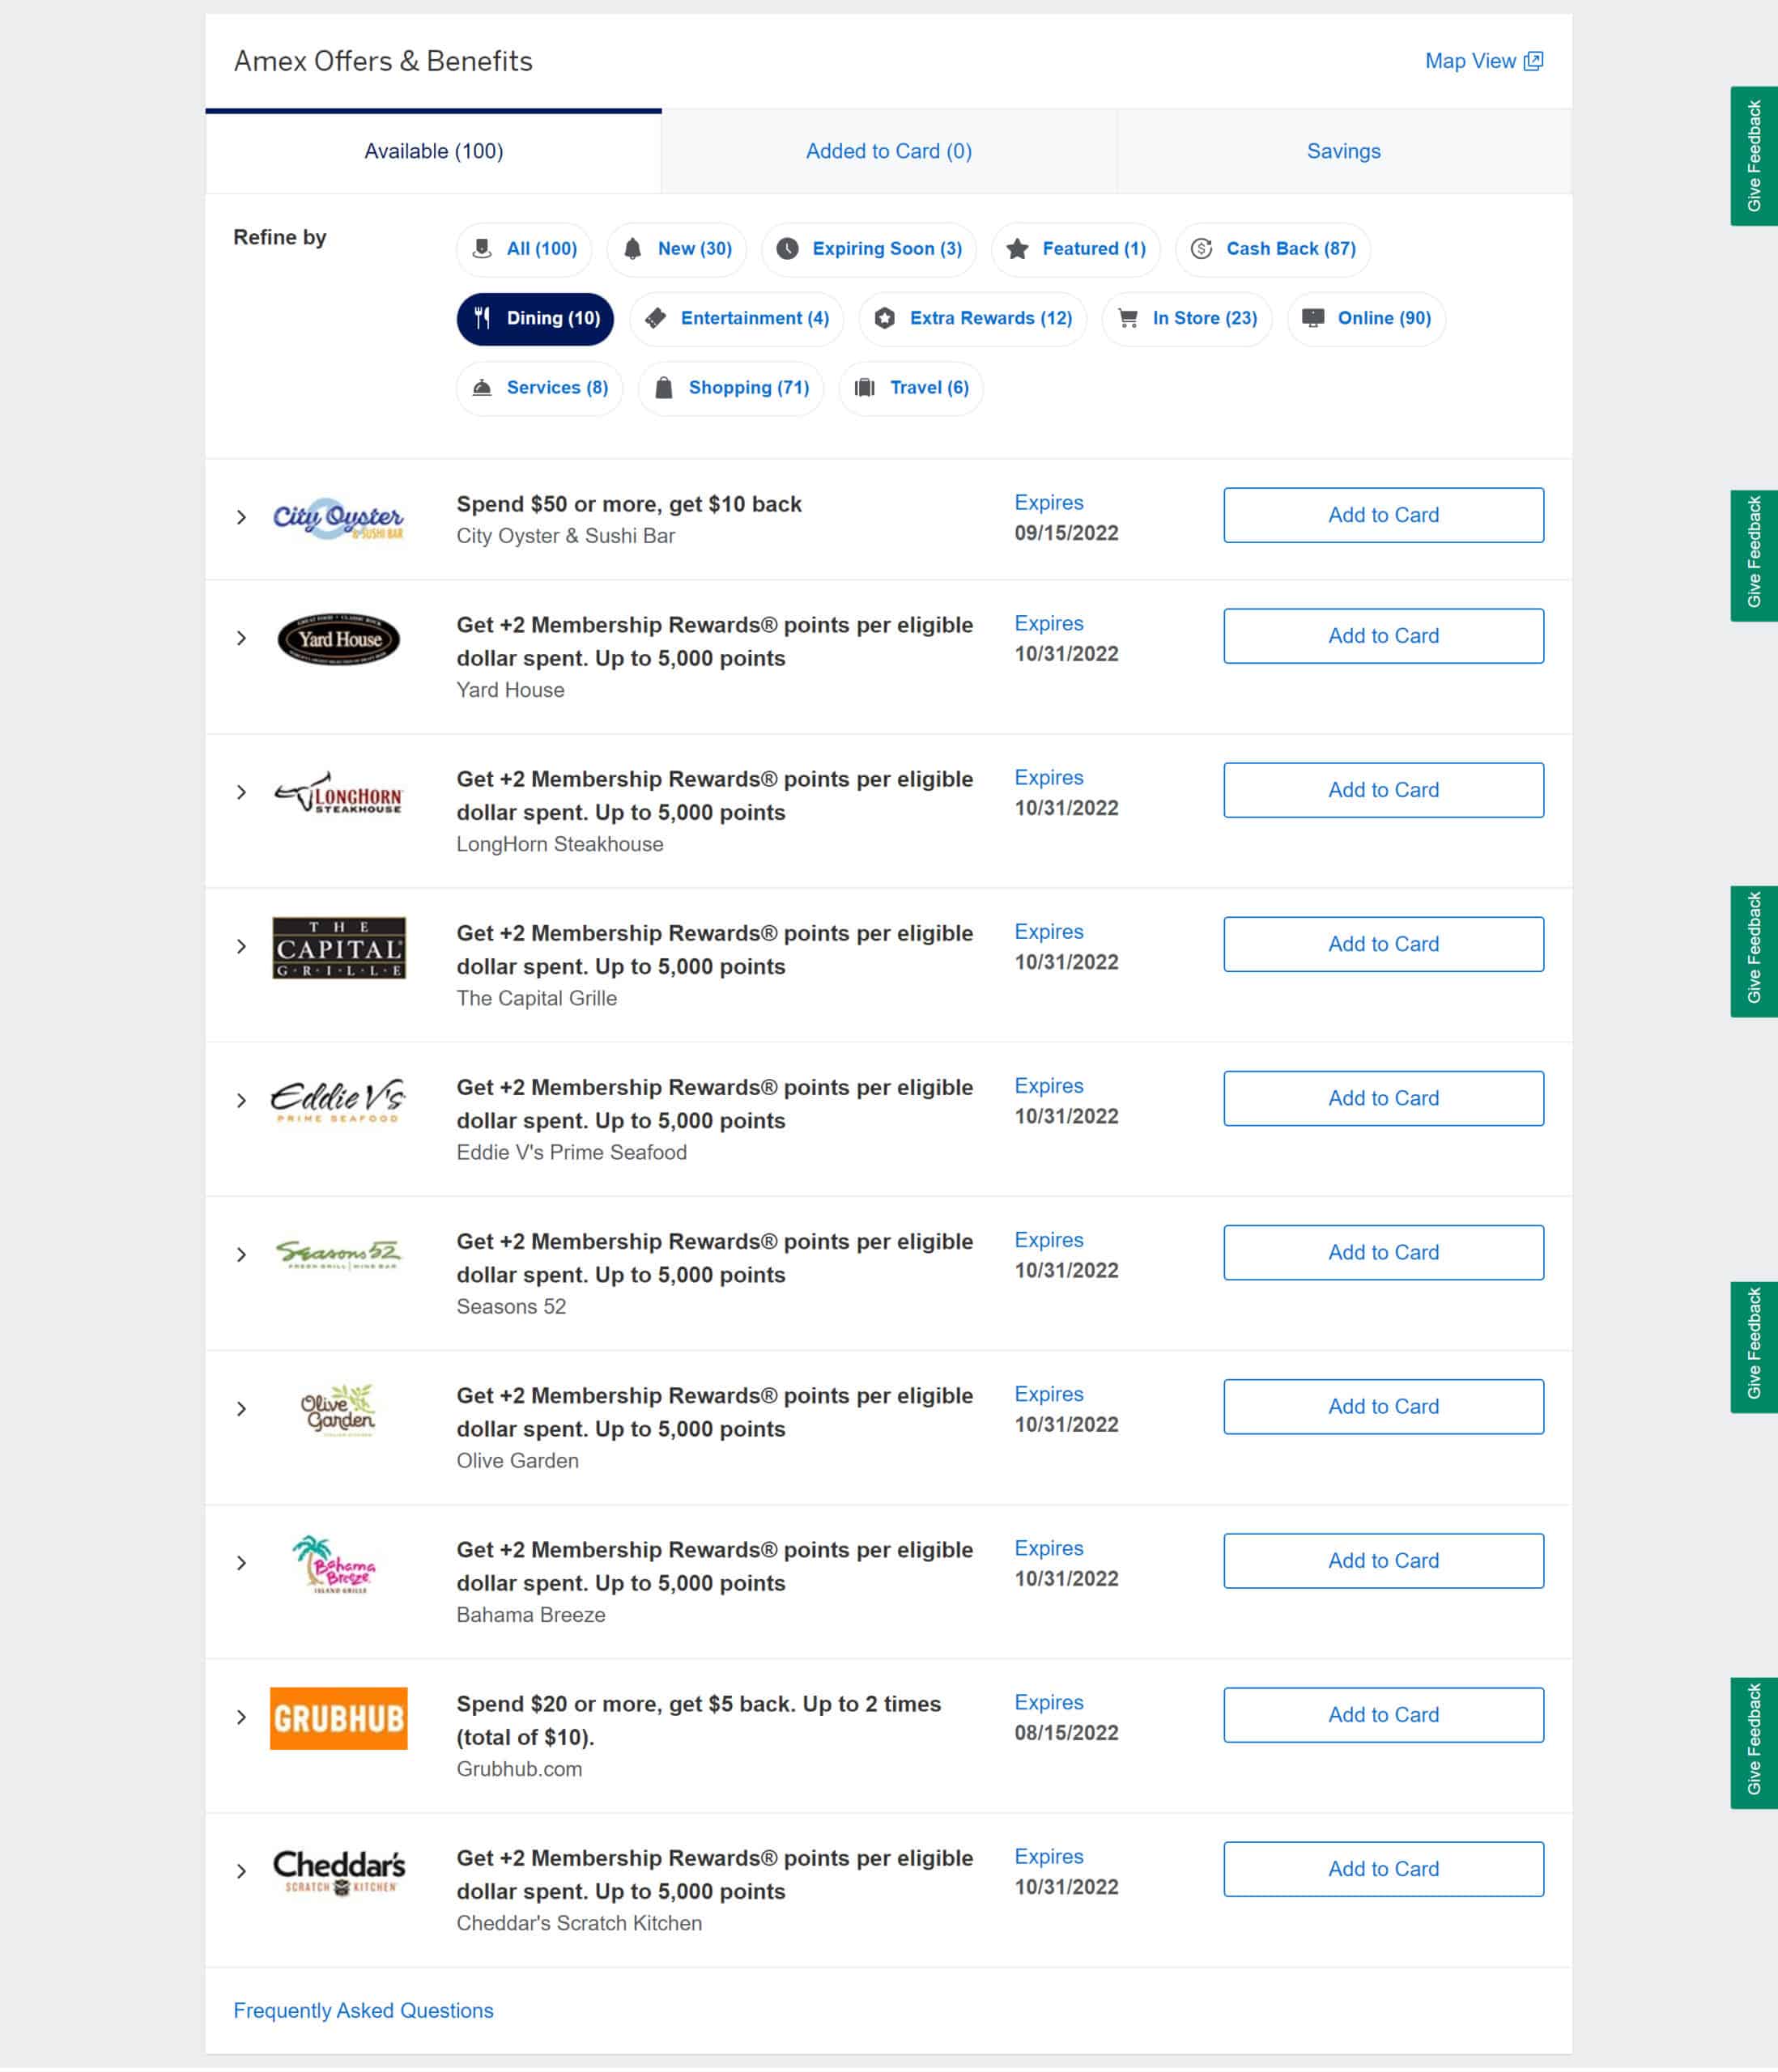Viewport: 1778px width, 2072px height.
Task: Click the Olive Garden logo
Action: click(x=338, y=1410)
